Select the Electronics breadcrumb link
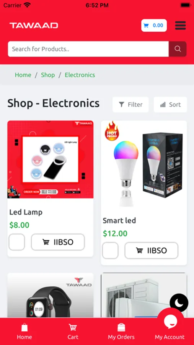The width and height of the screenshot is (194, 345). pos(80,75)
